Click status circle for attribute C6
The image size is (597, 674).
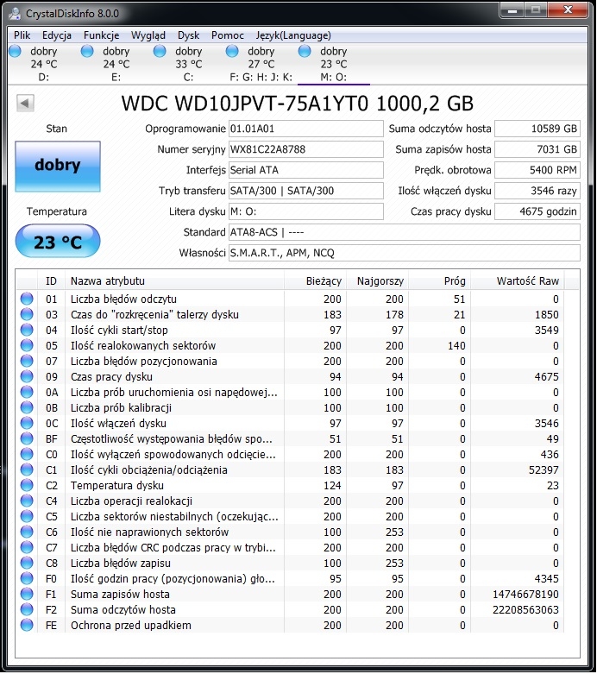click(27, 532)
